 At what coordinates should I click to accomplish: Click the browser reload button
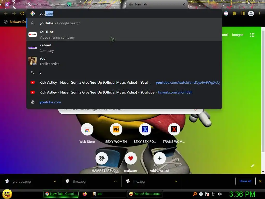point(22,13)
